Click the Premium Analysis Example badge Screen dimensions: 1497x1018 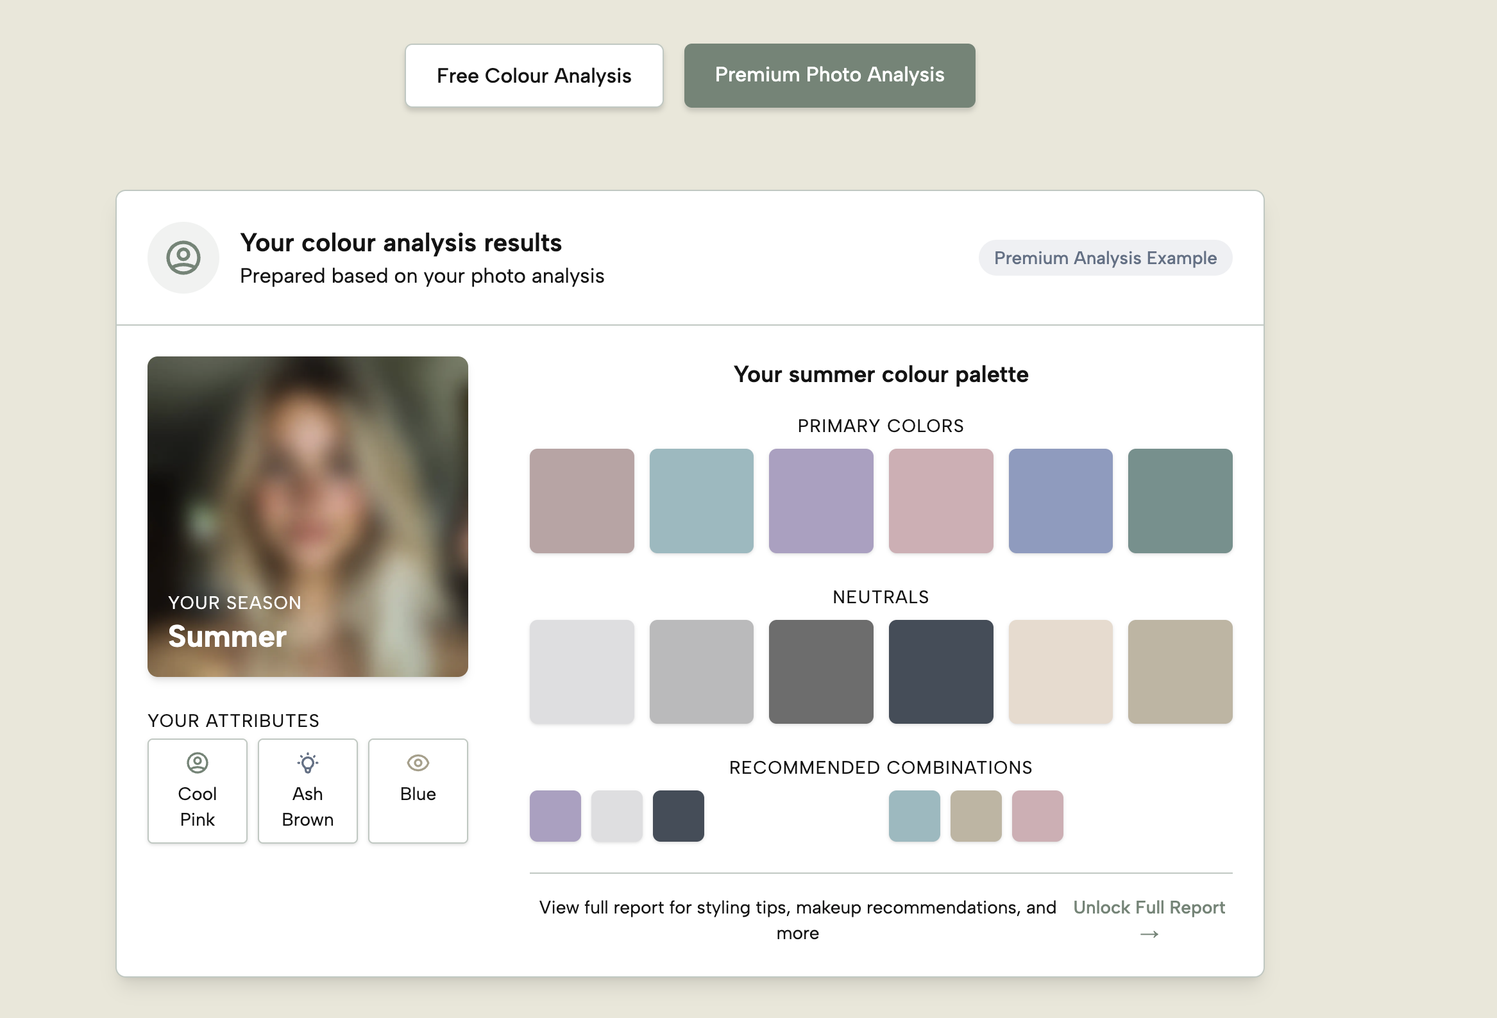click(1104, 258)
